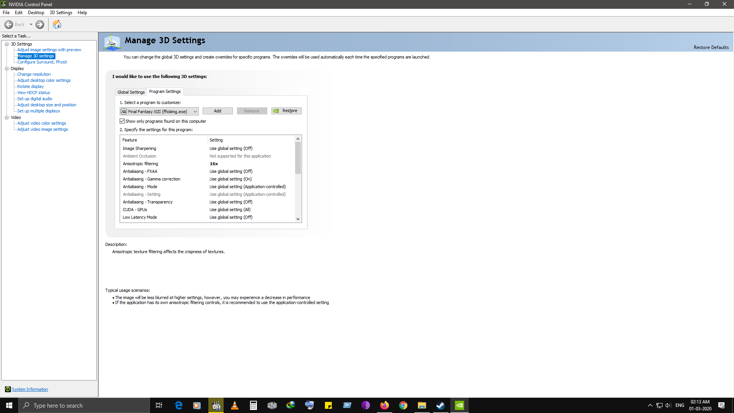The height and width of the screenshot is (413, 734).
Task: Click the Home icon in the toolbar
Action: click(57, 24)
